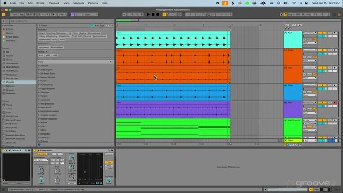Select the Reverb device filter tag

(x=87, y=36)
